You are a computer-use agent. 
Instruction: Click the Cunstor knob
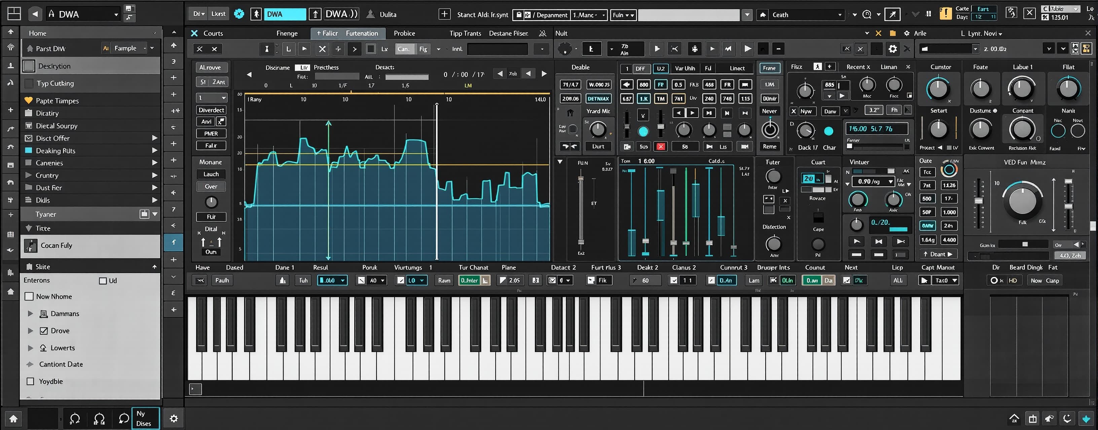(x=938, y=89)
